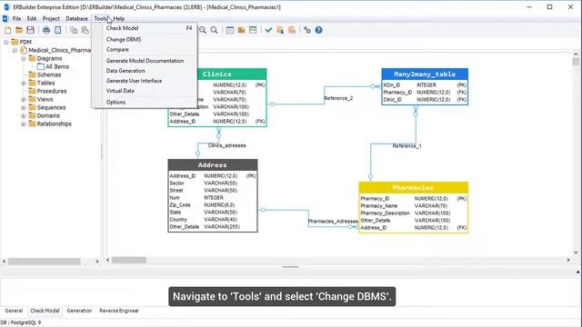Expand the Relationships folder node
The width and height of the screenshot is (582, 327).
(x=24, y=124)
